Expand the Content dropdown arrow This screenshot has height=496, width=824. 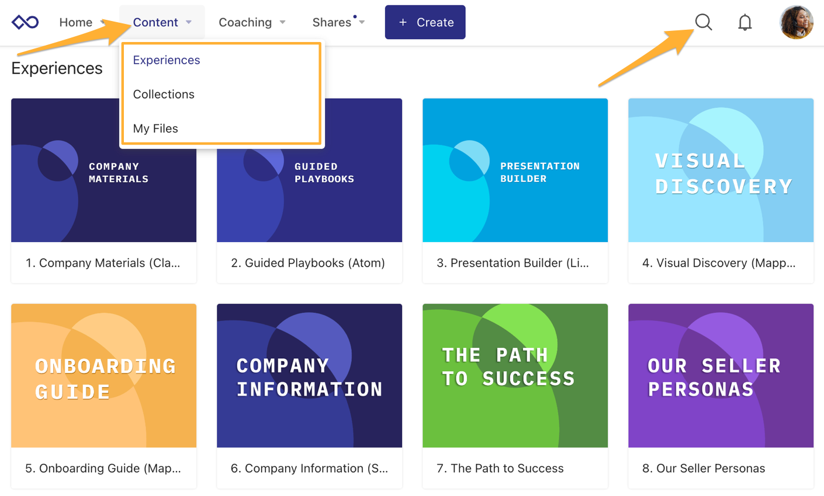189,22
